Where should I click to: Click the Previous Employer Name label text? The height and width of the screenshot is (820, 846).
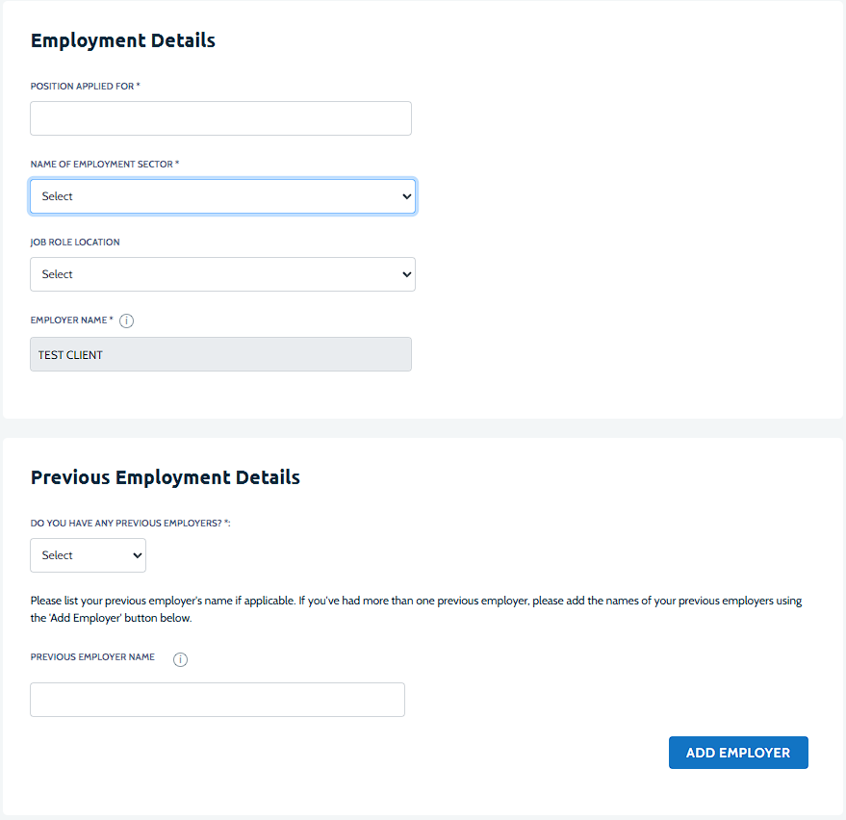92,657
